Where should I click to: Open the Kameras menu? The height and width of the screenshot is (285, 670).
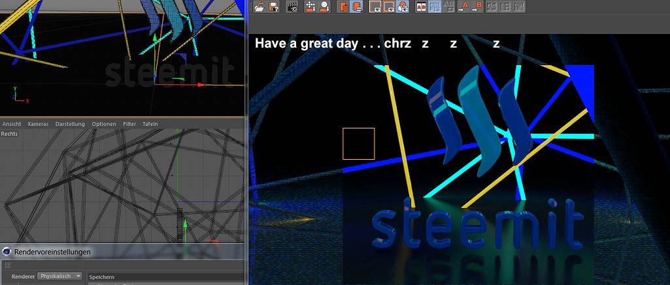coord(38,124)
